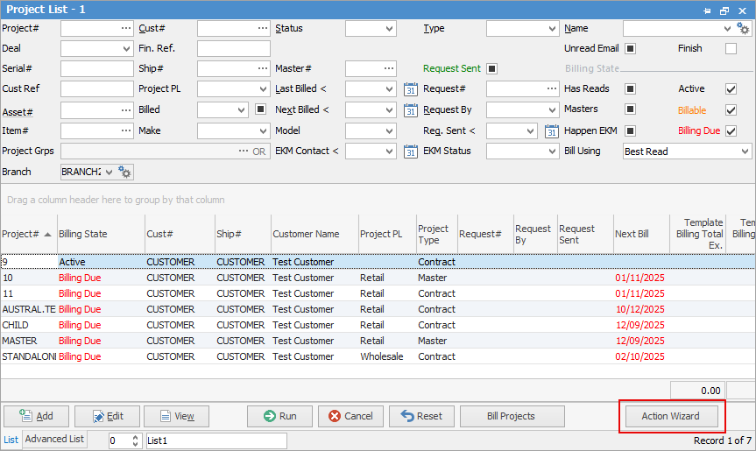Select the AUSTRAL.TE project row
The height and width of the screenshot is (451, 756).
click(378, 309)
